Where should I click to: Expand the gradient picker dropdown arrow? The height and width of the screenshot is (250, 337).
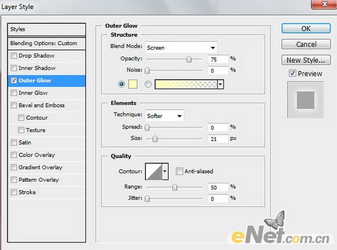tap(221, 84)
